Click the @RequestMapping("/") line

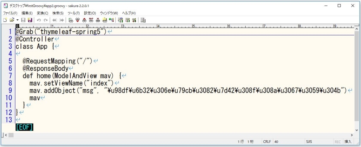coord(57,61)
